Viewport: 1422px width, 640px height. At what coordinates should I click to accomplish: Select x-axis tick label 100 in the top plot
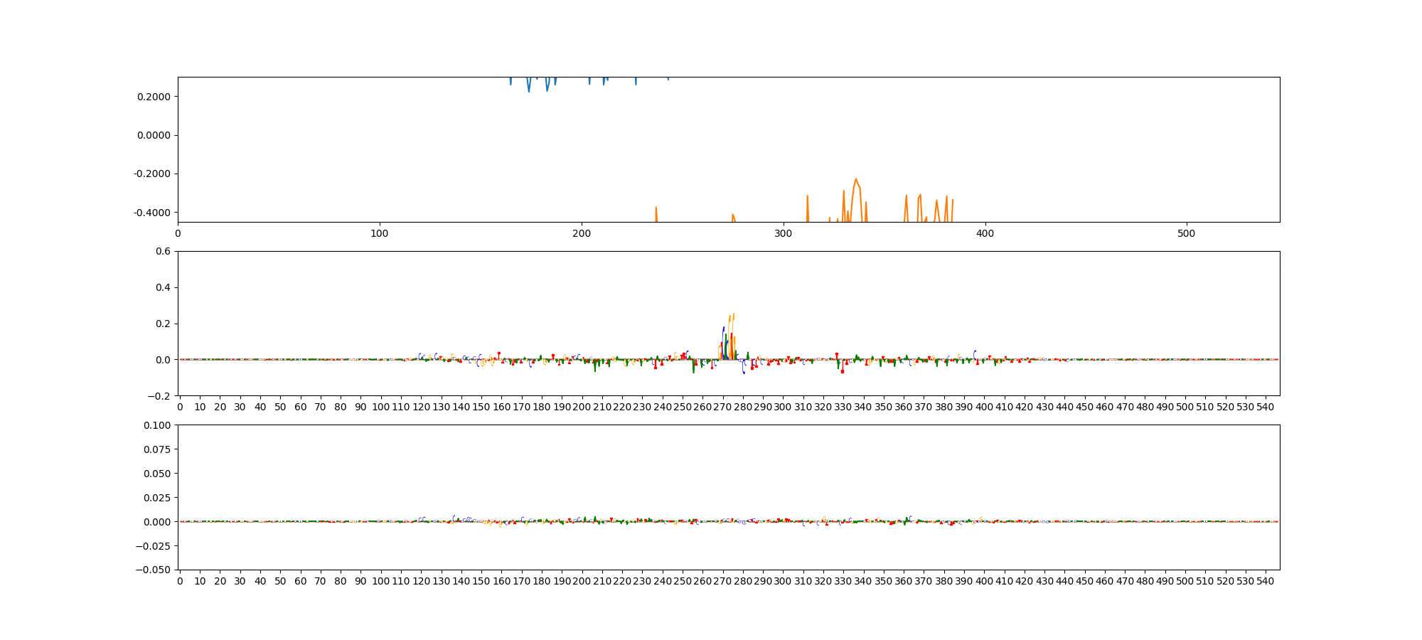[x=380, y=233]
